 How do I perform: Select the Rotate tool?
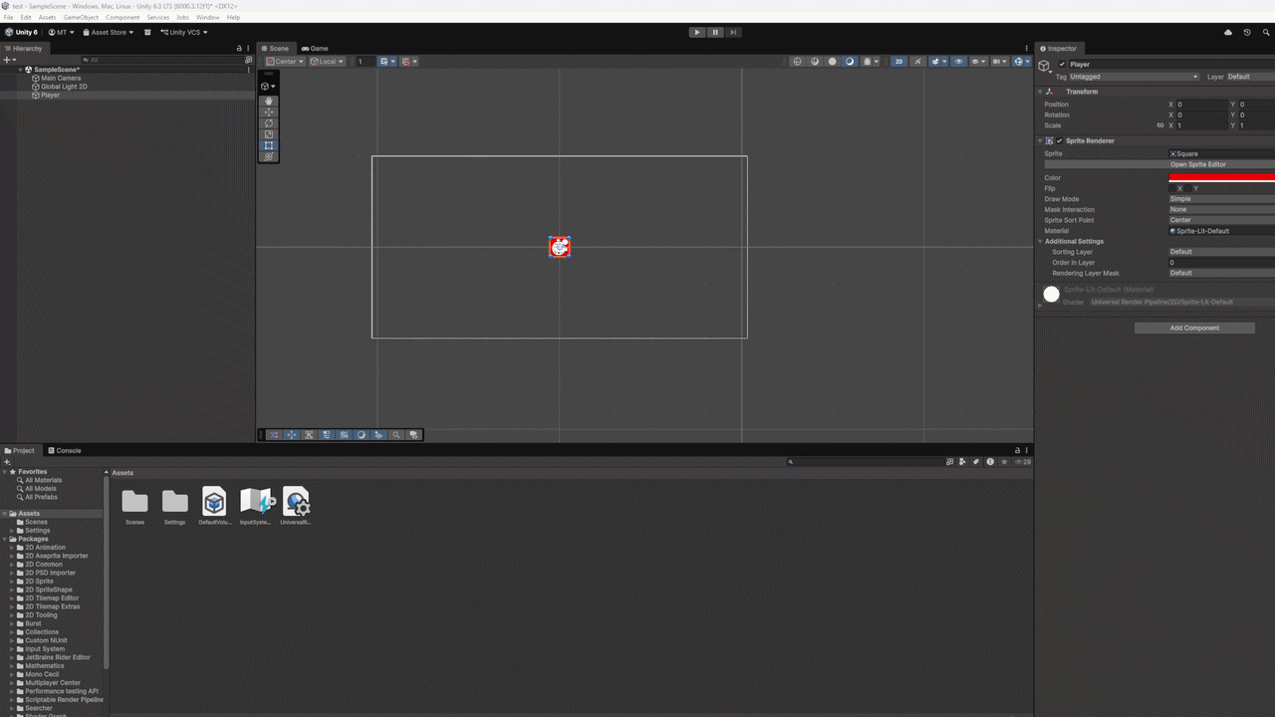268,122
